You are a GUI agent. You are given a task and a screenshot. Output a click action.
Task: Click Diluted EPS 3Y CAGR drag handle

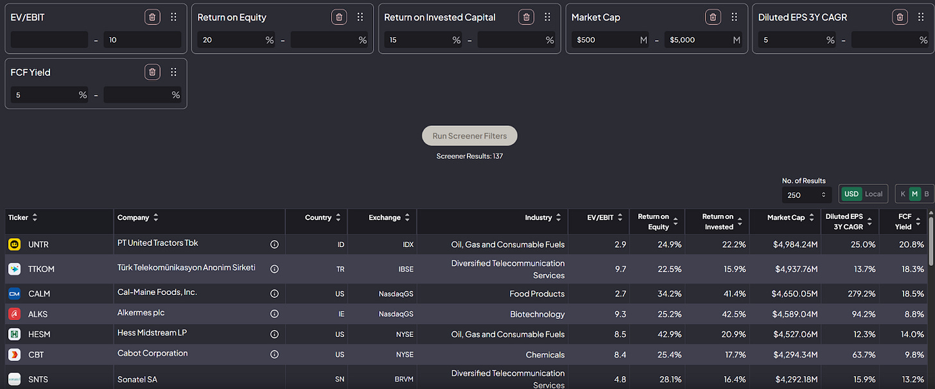click(x=921, y=17)
